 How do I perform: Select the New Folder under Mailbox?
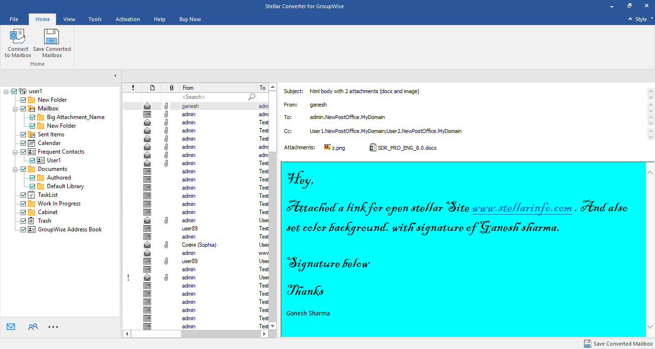(61, 126)
